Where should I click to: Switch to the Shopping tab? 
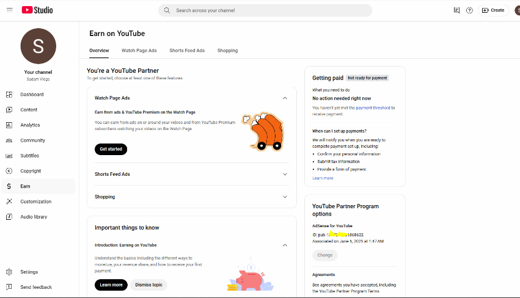point(227,51)
